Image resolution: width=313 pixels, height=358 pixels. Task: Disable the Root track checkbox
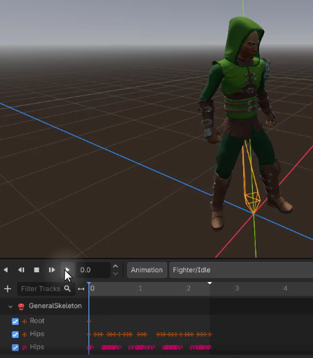click(x=15, y=321)
